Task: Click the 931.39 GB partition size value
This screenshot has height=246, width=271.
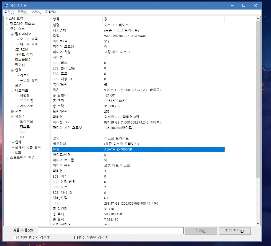Action: pyautogui.click(x=132, y=122)
